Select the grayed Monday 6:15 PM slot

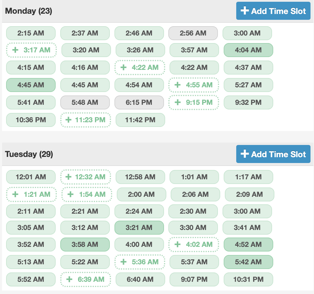(x=139, y=102)
